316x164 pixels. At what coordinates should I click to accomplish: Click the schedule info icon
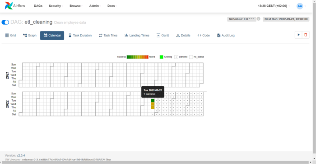[258, 19]
